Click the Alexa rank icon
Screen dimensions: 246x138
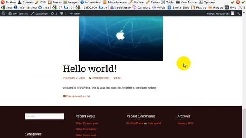(x=40, y=7)
